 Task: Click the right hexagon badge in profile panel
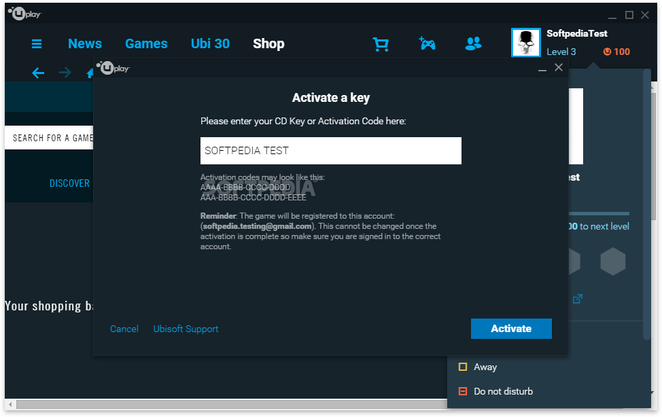[612, 261]
